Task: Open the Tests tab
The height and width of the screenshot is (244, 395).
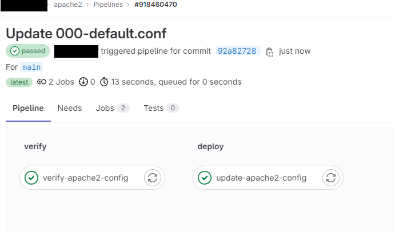Action: [161, 108]
